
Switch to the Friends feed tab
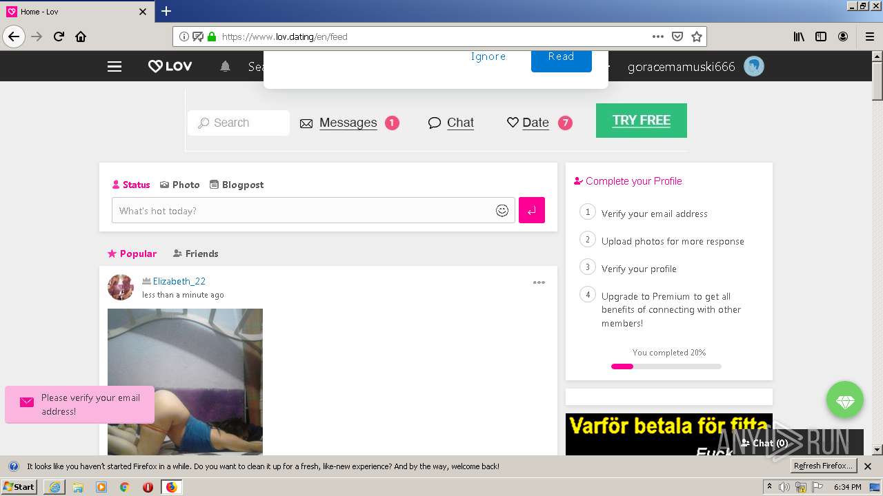click(x=195, y=254)
